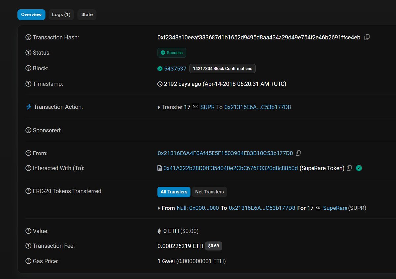Open the Null: 0x000...000 address link

[x=198, y=208]
